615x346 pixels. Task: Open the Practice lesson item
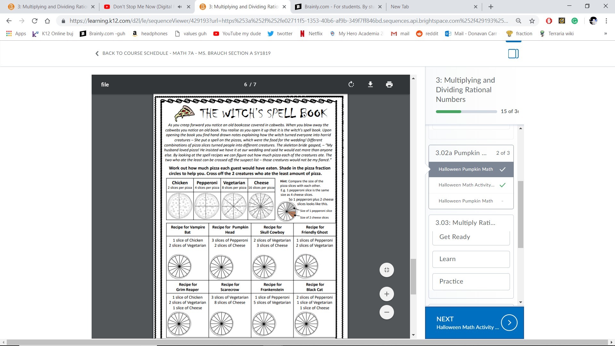471,282
